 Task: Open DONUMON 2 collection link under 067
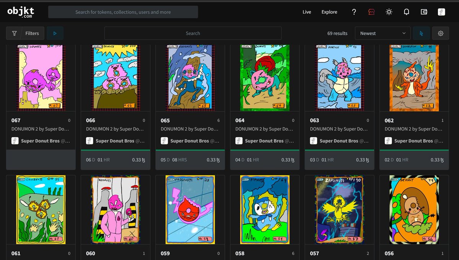(41, 129)
